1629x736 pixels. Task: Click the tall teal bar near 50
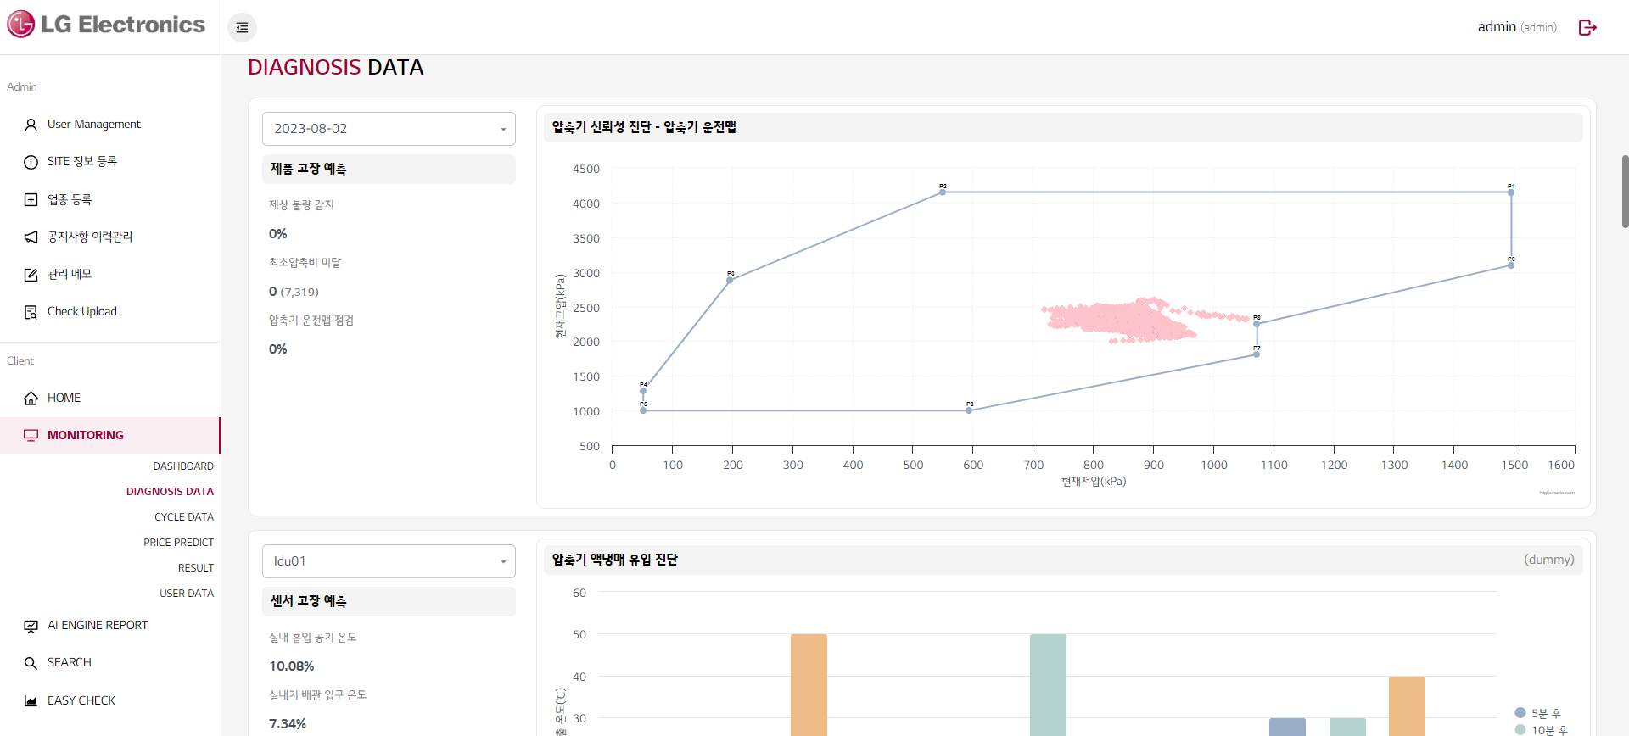[x=1048, y=685]
